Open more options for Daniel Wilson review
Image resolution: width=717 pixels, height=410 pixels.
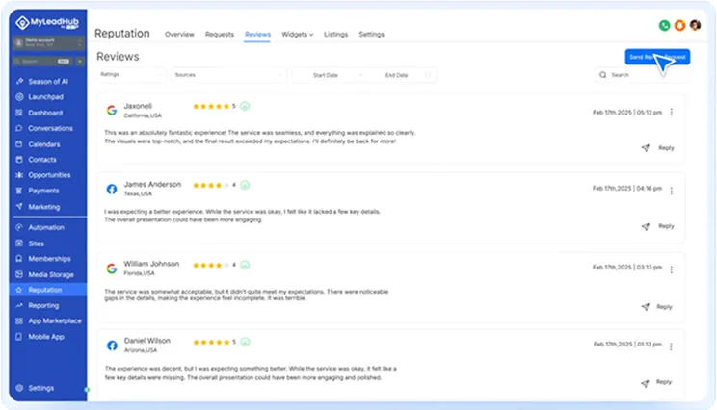coord(671,347)
